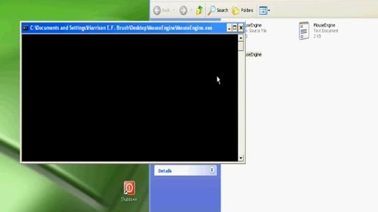Viewport: 378px width, 212px height.
Task: Click the console scrollbar down arrow
Action: [240, 158]
